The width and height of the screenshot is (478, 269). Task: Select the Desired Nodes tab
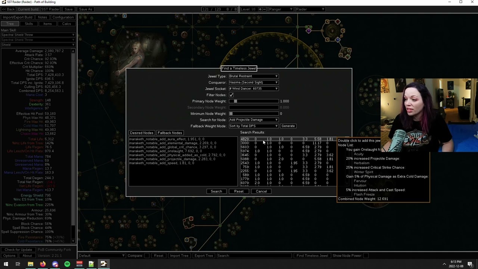pyautogui.click(x=142, y=133)
